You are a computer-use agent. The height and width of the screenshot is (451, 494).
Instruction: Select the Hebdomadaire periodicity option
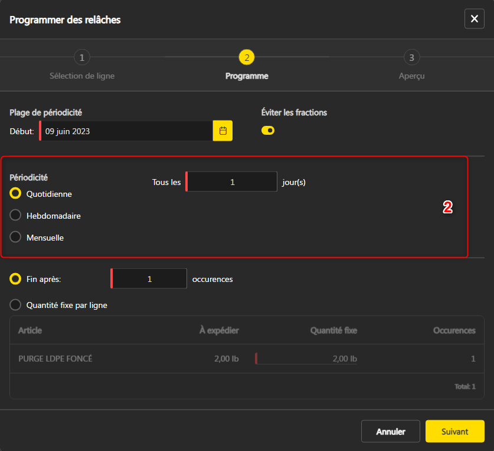(16, 216)
